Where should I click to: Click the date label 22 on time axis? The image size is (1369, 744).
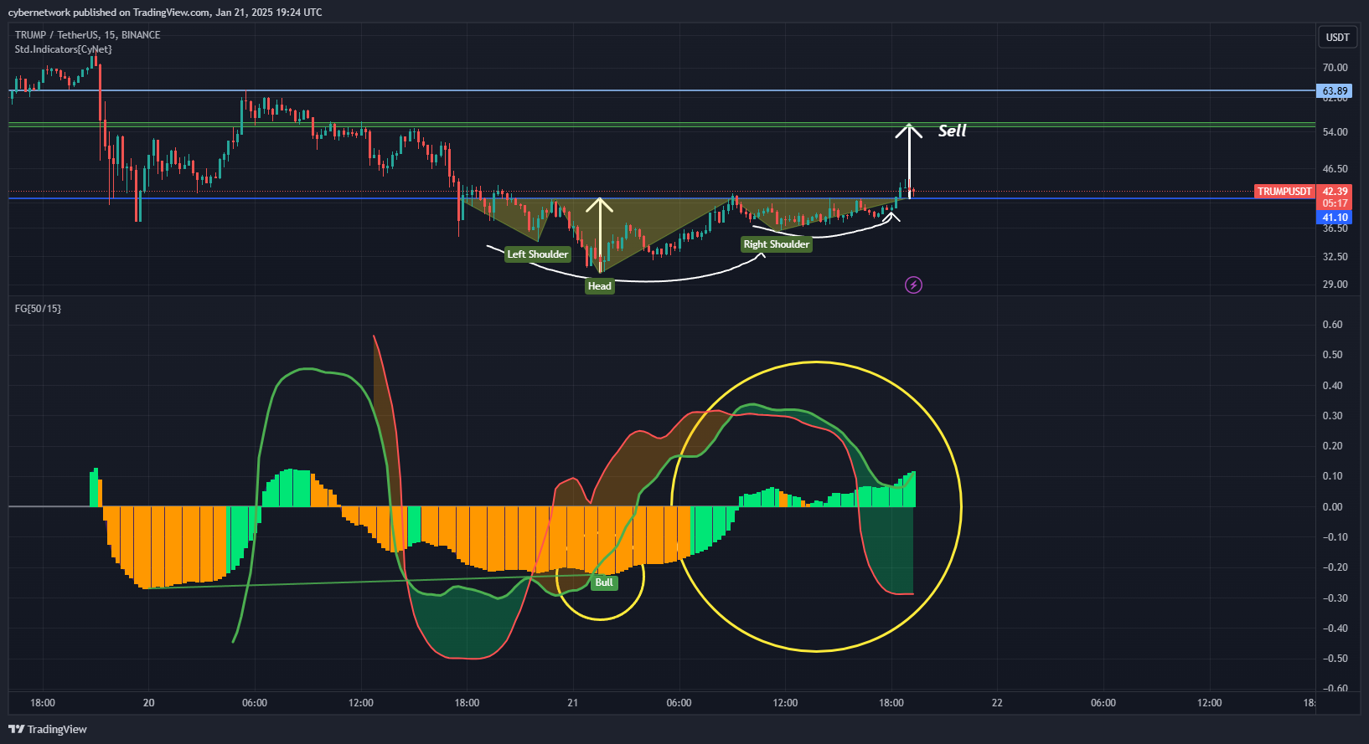coord(997,703)
